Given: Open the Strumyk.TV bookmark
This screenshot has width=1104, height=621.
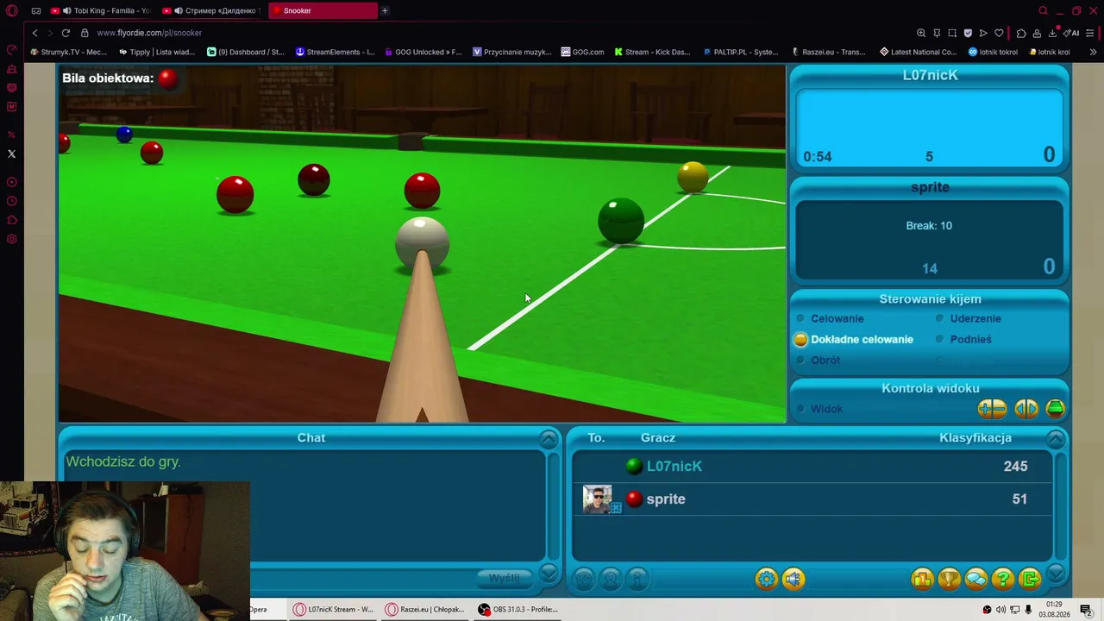Looking at the screenshot, I should tap(68, 52).
